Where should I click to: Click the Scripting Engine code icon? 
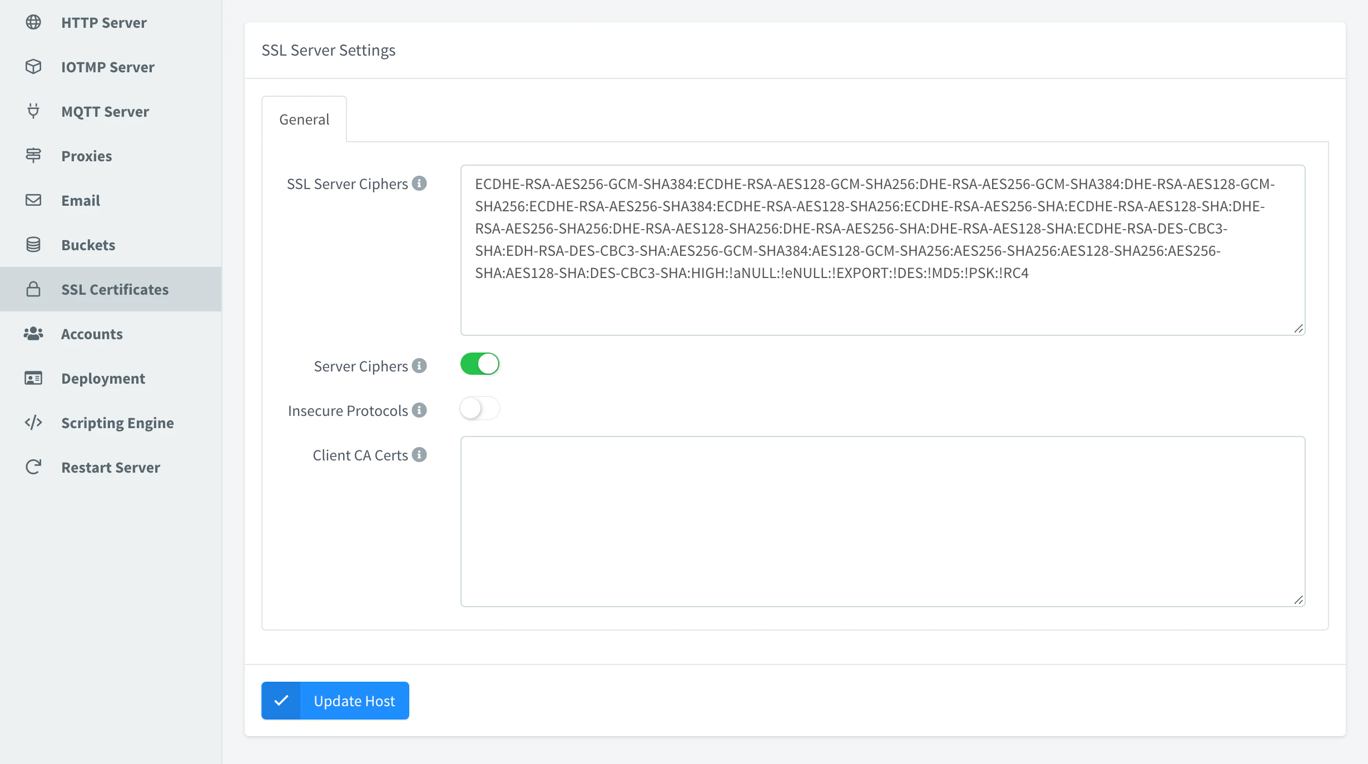(x=33, y=423)
